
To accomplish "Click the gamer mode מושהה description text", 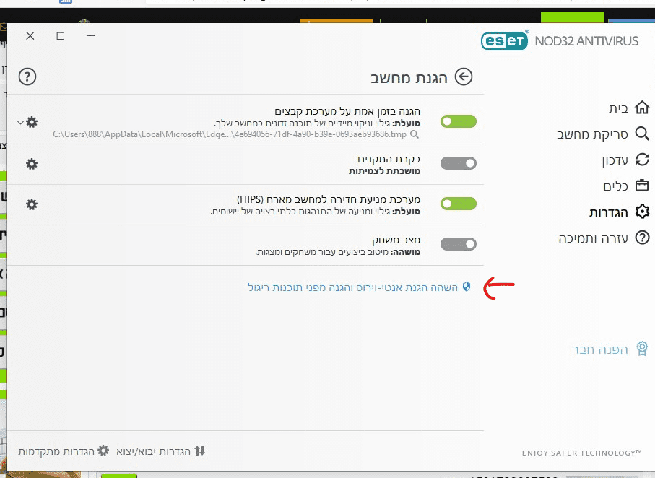I will tap(337, 252).
